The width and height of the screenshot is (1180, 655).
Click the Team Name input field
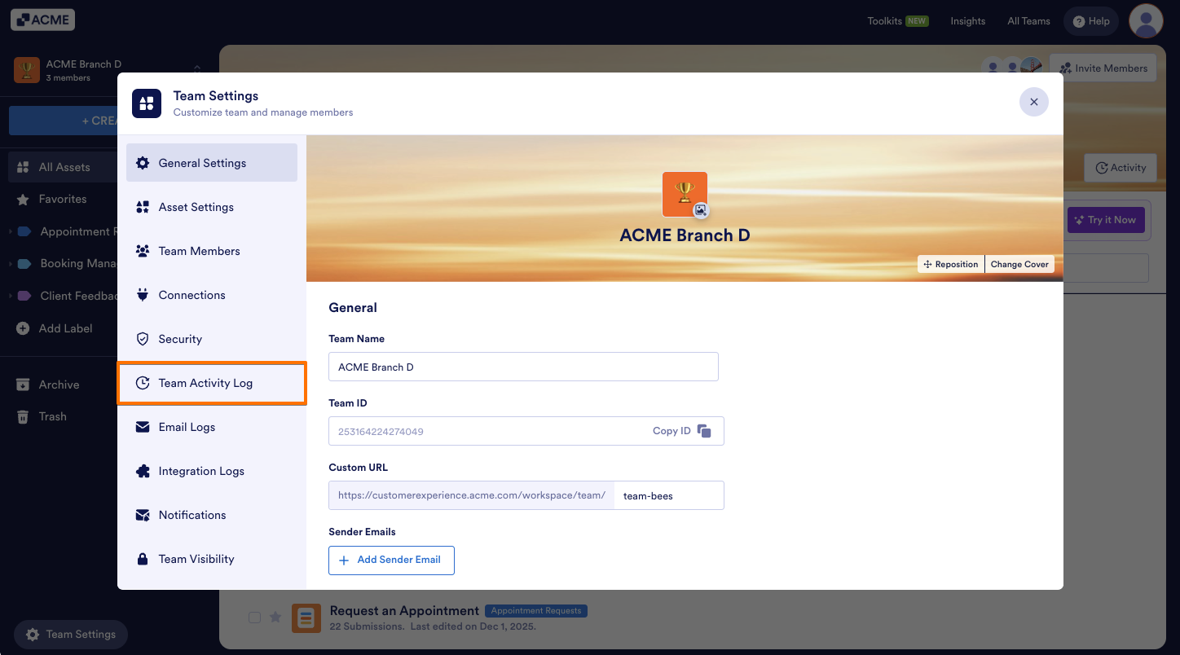(523, 367)
